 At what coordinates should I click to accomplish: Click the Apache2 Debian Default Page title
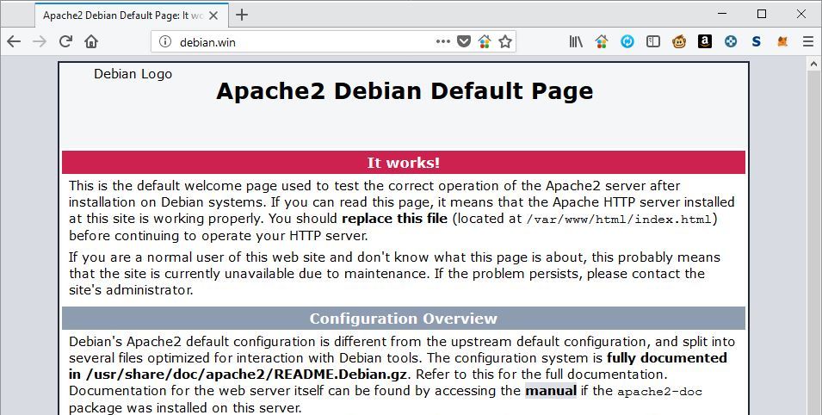click(405, 90)
